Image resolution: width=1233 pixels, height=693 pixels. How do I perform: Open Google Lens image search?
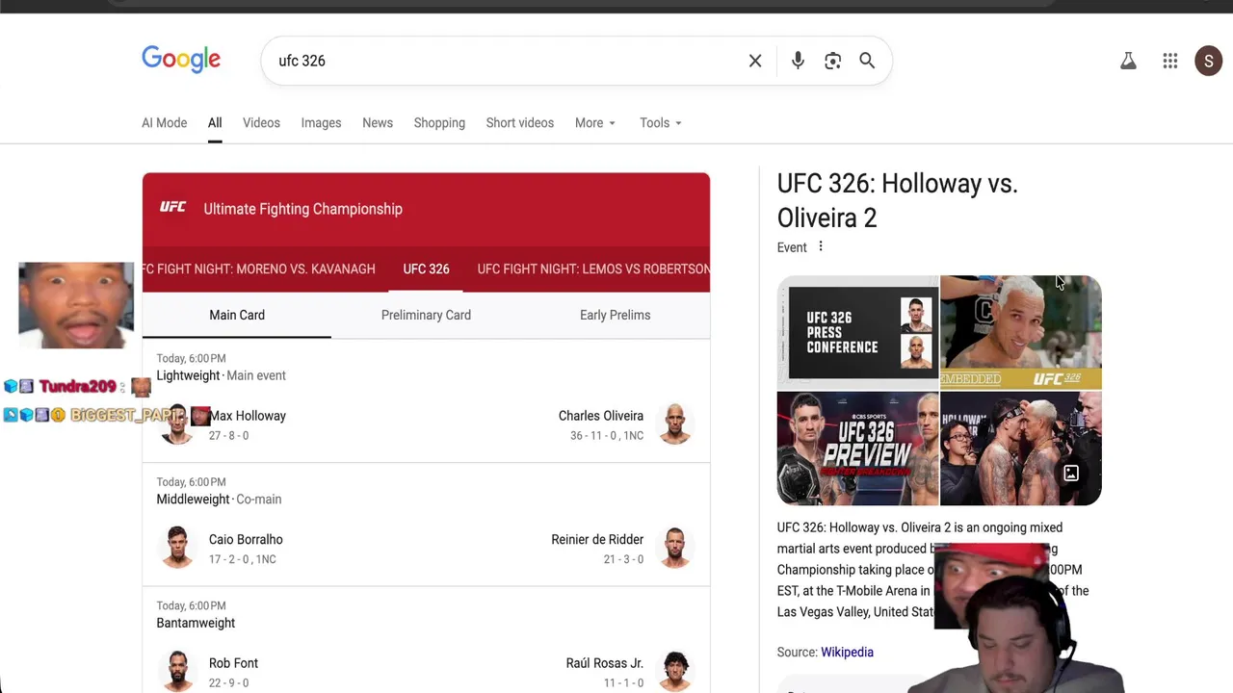coord(832,61)
